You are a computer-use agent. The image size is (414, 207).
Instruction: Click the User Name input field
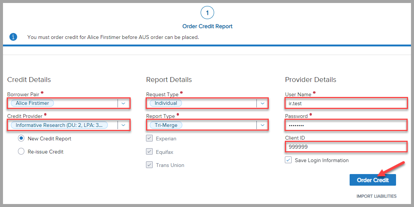[x=345, y=103]
